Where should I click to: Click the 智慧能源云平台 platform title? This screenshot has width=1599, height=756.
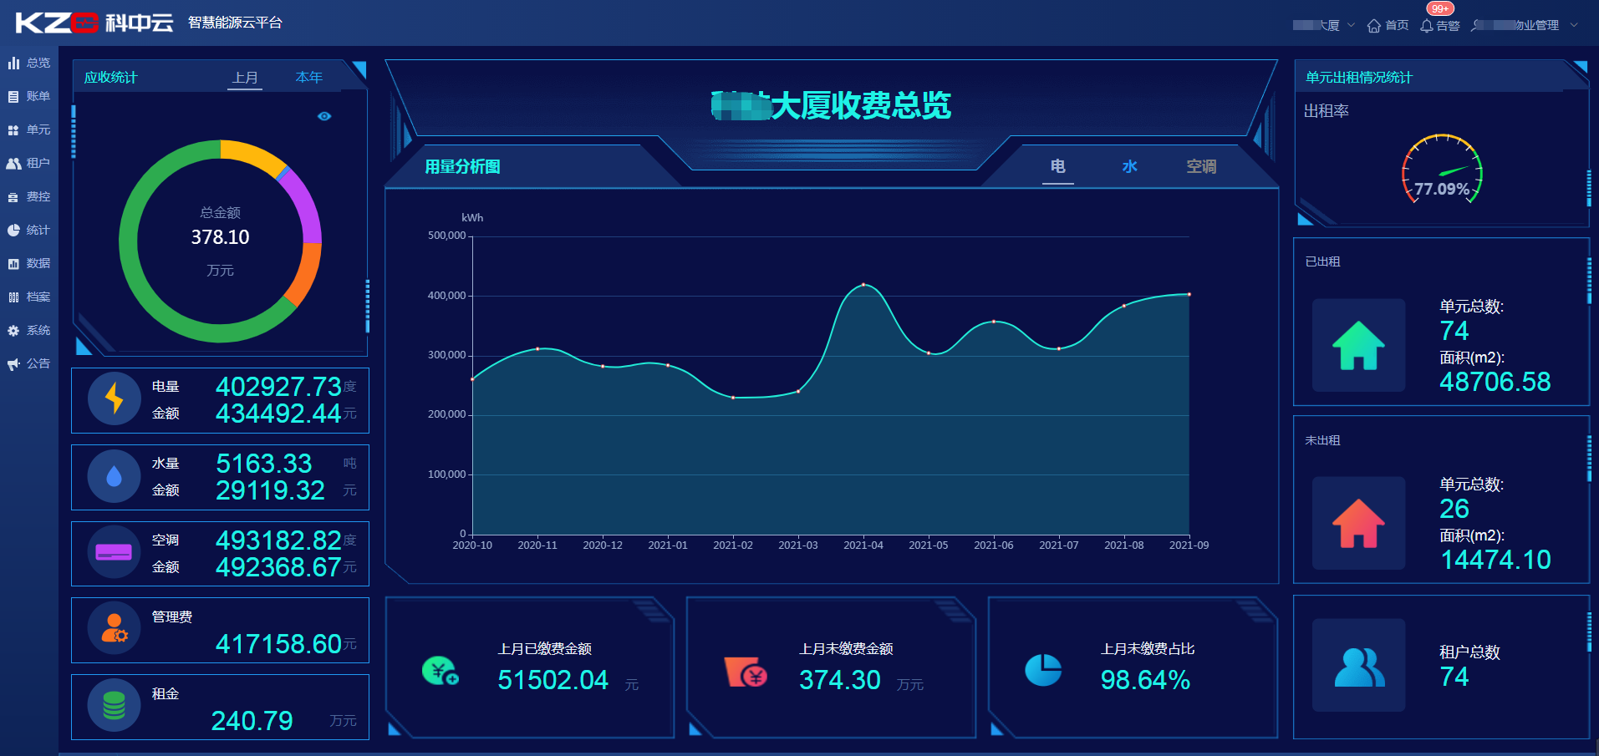[235, 23]
